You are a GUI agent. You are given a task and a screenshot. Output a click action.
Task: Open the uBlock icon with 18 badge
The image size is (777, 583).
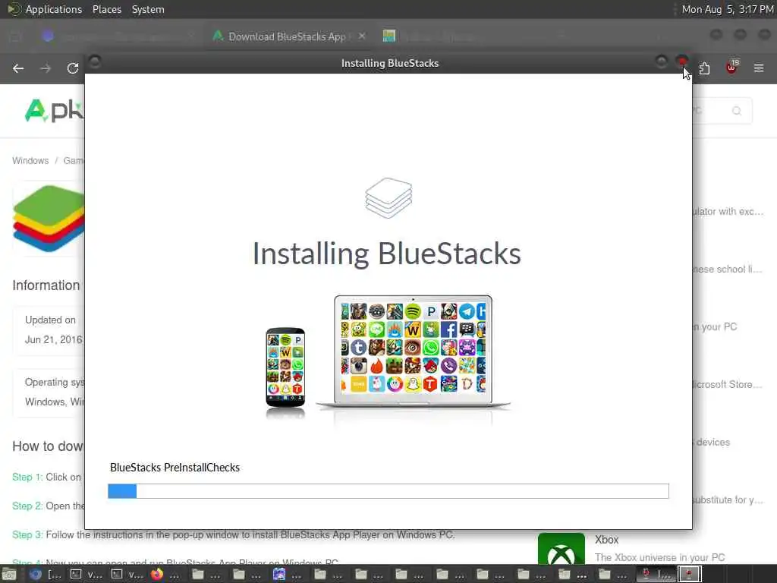[732, 67]
